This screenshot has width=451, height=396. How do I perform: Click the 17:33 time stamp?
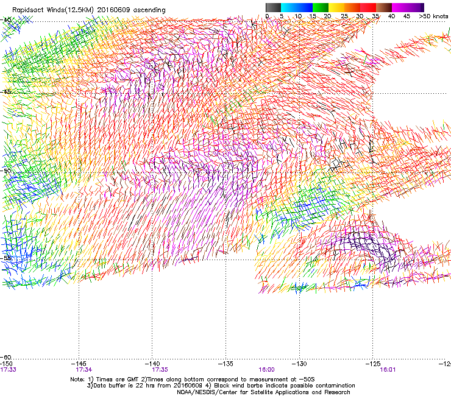coord(8,370)
